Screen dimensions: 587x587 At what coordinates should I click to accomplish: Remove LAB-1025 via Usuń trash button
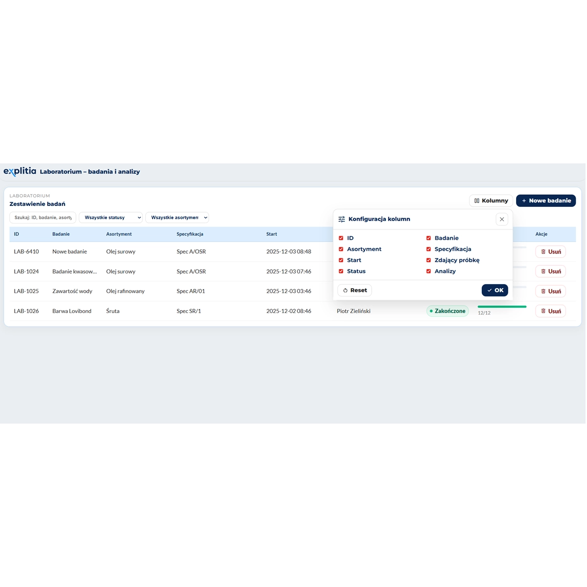coord(550,291)
